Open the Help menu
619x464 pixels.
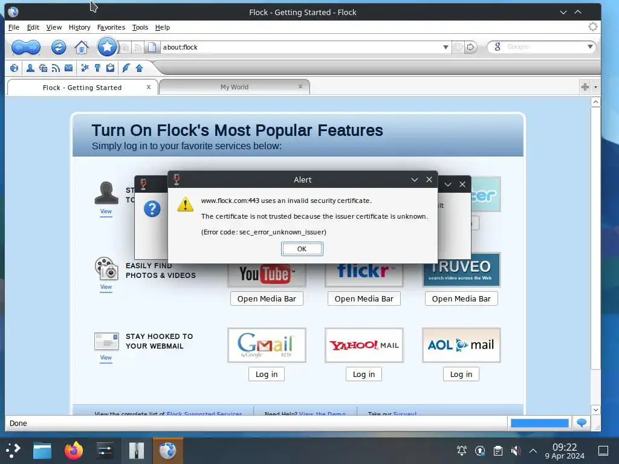pyautogui.click(x=162, y=27)
